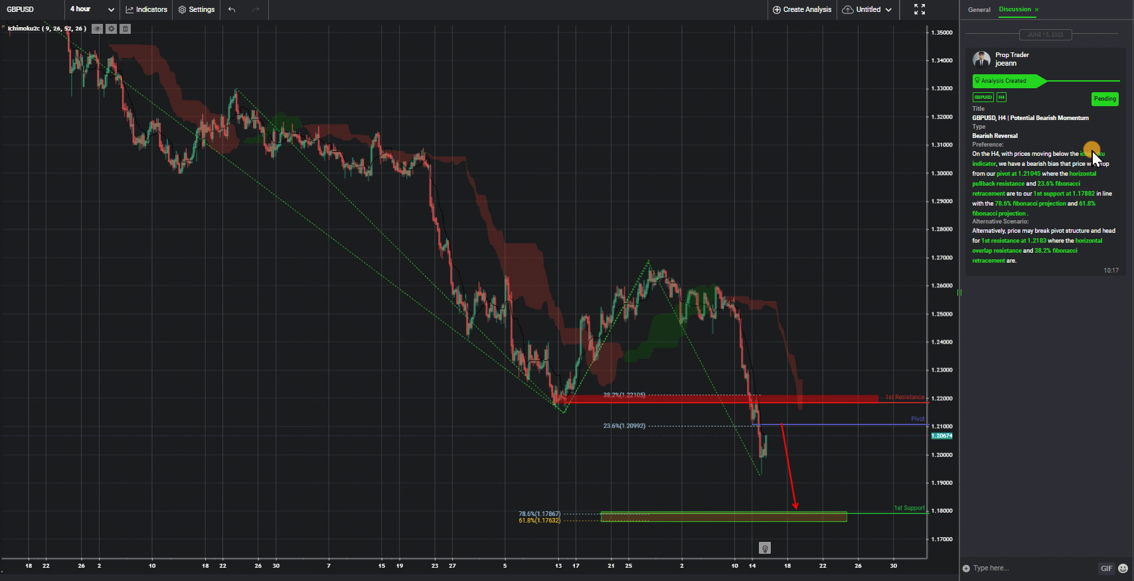
Task: Open the emoji picker smiley
Action: (x=1123, y=568)
